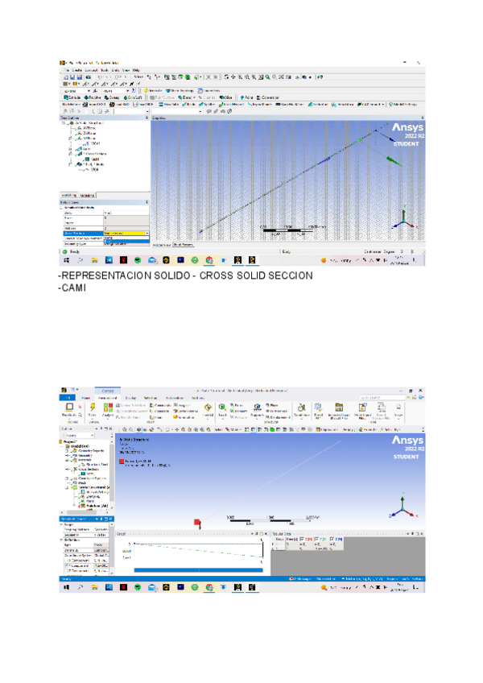Expand the Static Structural tree node
The height and width of the screenshot is (683, 483).
(66, 487)
